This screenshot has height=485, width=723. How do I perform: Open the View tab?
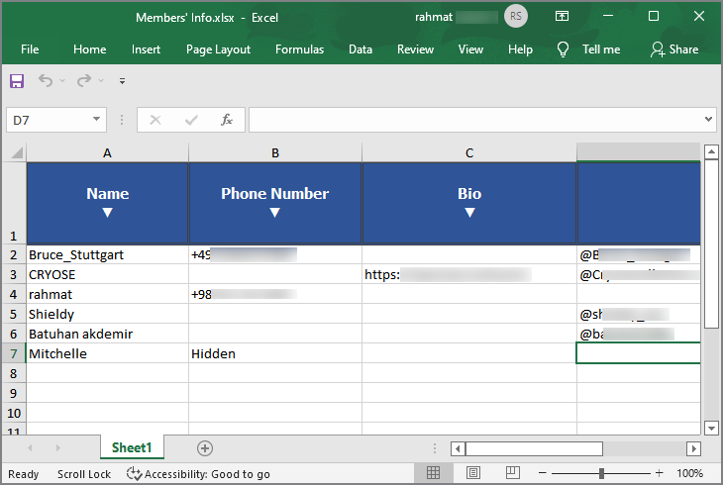[470, 49]
